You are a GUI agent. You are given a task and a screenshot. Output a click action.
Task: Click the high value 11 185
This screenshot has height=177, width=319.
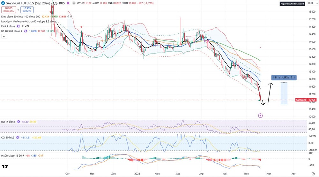point(103,3)
